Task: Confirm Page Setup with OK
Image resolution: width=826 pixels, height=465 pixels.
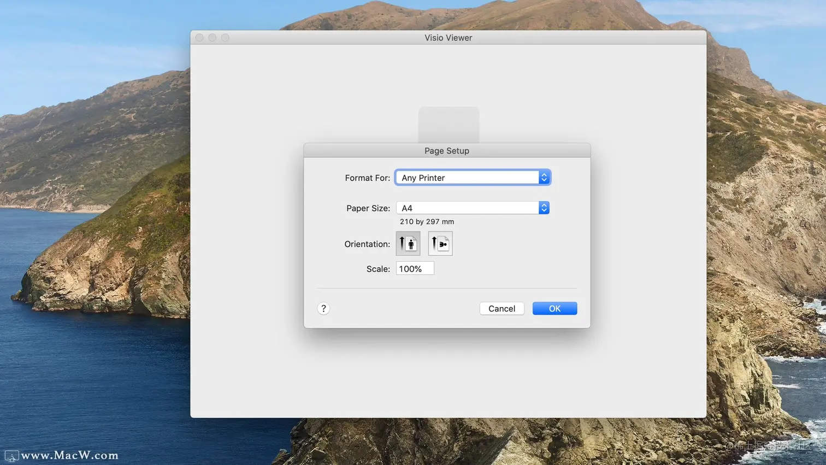Action: pos(554,309)
